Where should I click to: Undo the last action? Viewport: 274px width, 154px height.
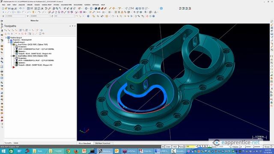20,9
